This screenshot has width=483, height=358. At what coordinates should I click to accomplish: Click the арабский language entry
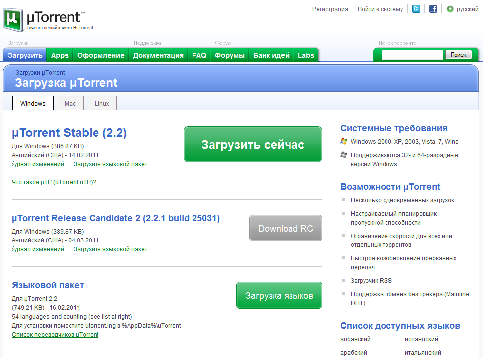[354, 352]
